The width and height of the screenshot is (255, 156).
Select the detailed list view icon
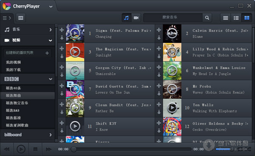[x=236, y=18]
